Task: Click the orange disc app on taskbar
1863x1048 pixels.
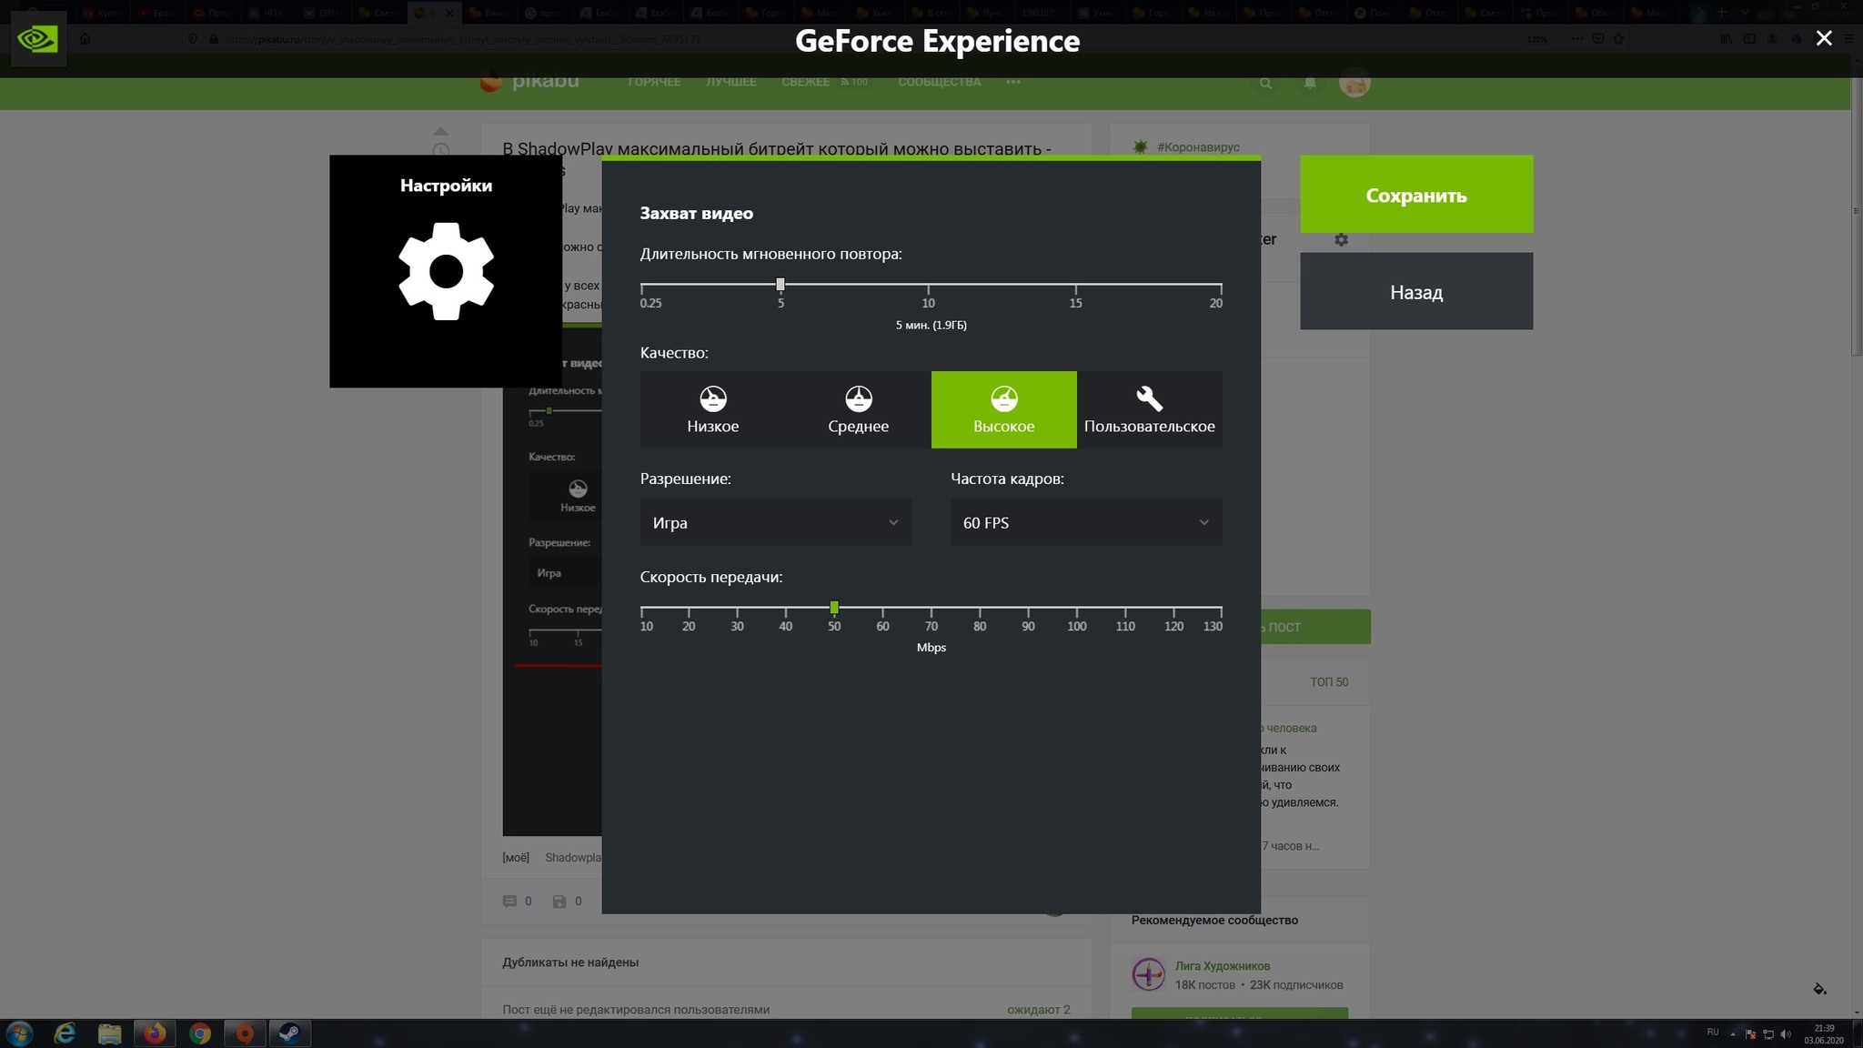Action: point(245,1033)
